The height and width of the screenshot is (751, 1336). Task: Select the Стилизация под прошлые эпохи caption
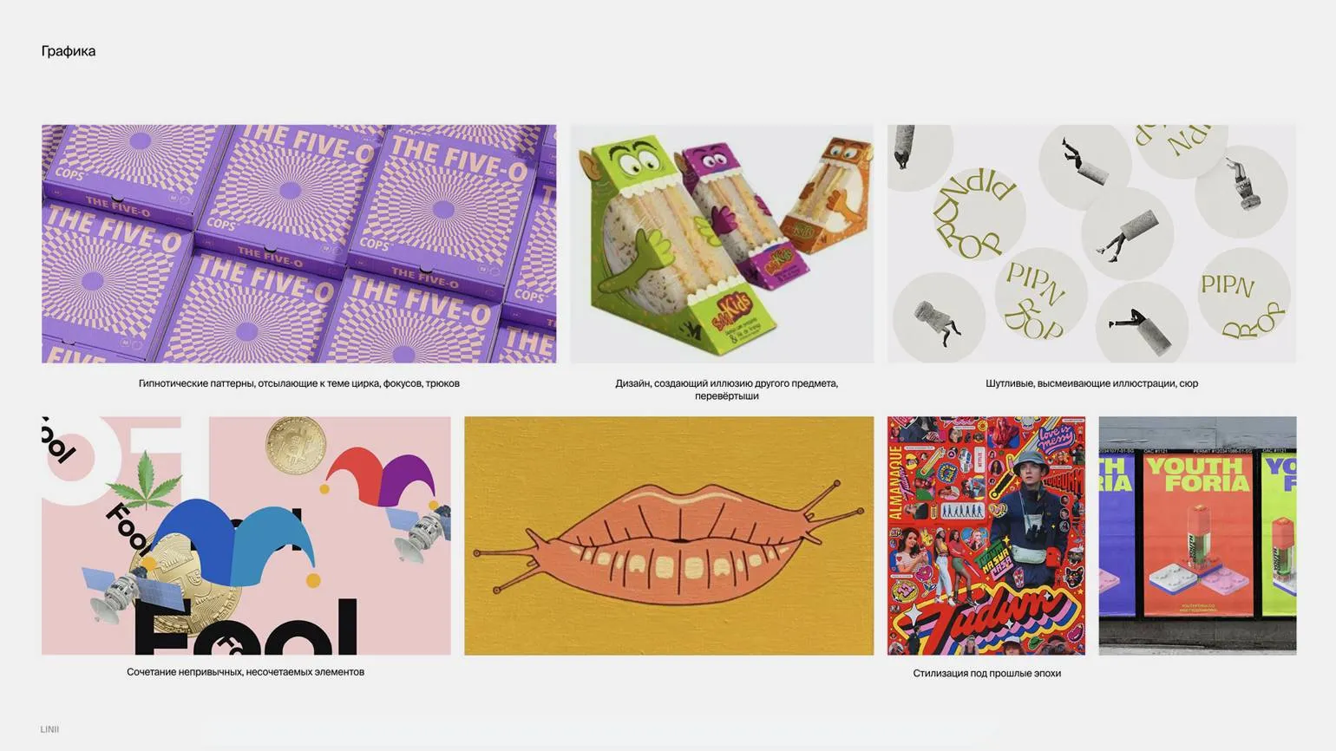[986, 673]
